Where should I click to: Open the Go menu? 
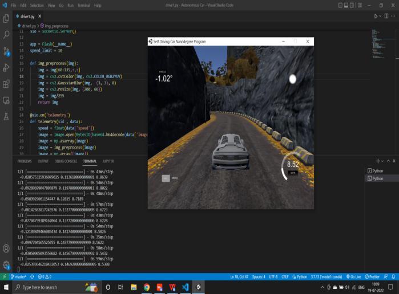point(61,5)
